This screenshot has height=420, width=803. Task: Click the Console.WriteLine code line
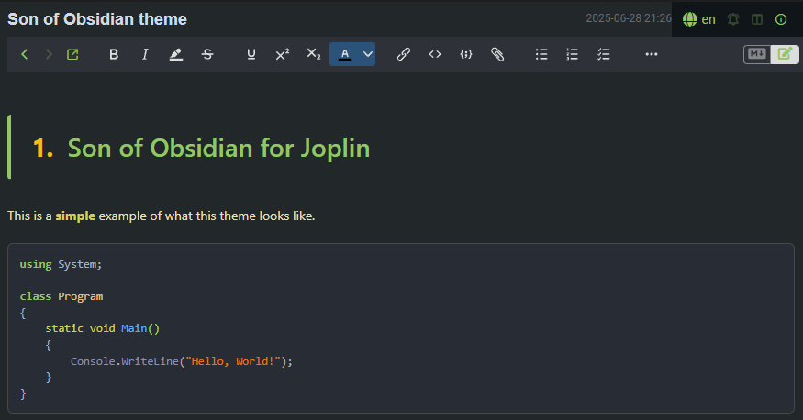coord(182,361)
